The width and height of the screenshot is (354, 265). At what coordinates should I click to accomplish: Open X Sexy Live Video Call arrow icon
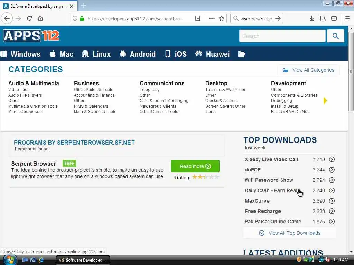pyautogui.click(x=332, y=159)
